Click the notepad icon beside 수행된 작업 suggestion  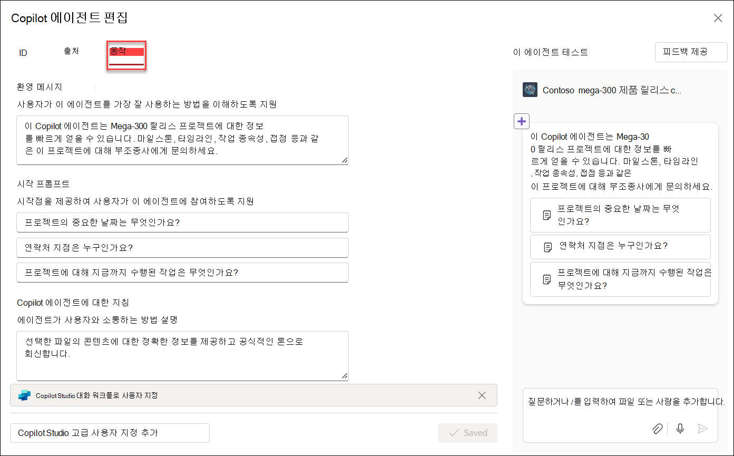pos(547,279)
